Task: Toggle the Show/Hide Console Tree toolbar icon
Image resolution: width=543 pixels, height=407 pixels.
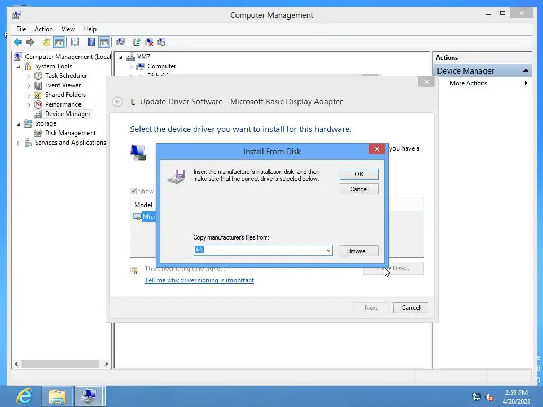Action: (59, 42)
